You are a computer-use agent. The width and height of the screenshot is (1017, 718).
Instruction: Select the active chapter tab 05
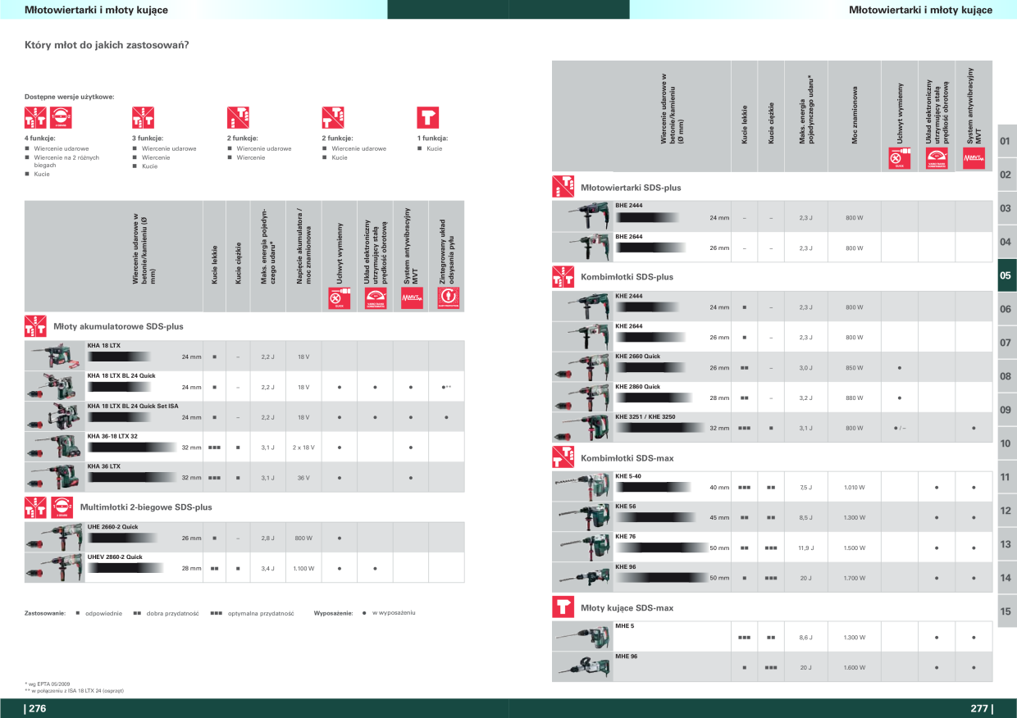[1006, 275]
